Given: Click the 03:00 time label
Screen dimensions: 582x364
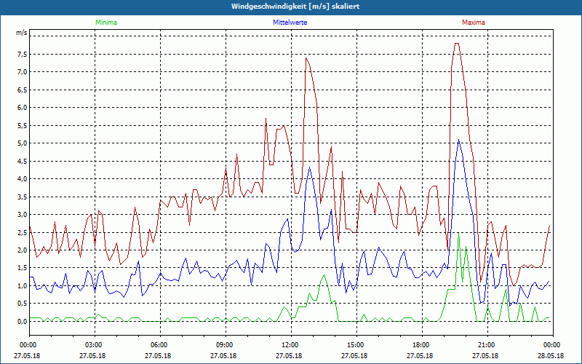Looking at the screenshot, I should pos(92,345).
